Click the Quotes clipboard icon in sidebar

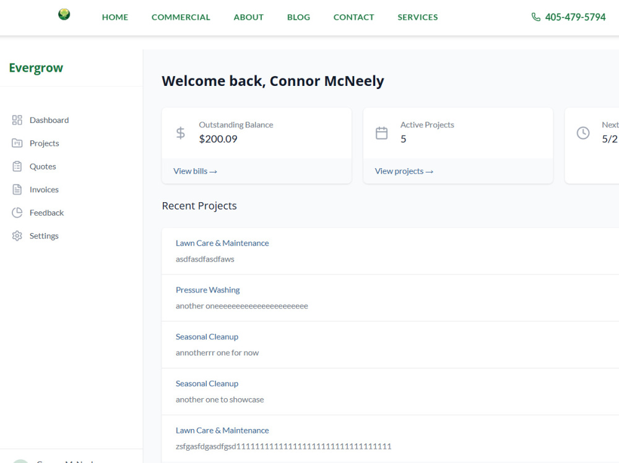[x=17, y=166]
